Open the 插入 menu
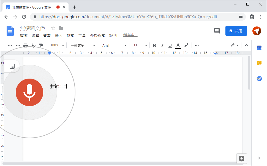 [x=59, y=36]
